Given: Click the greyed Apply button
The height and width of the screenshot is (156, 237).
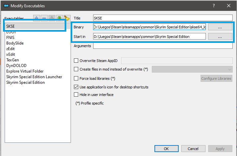Looking at the screenshot, I should [x=220, y=149].
